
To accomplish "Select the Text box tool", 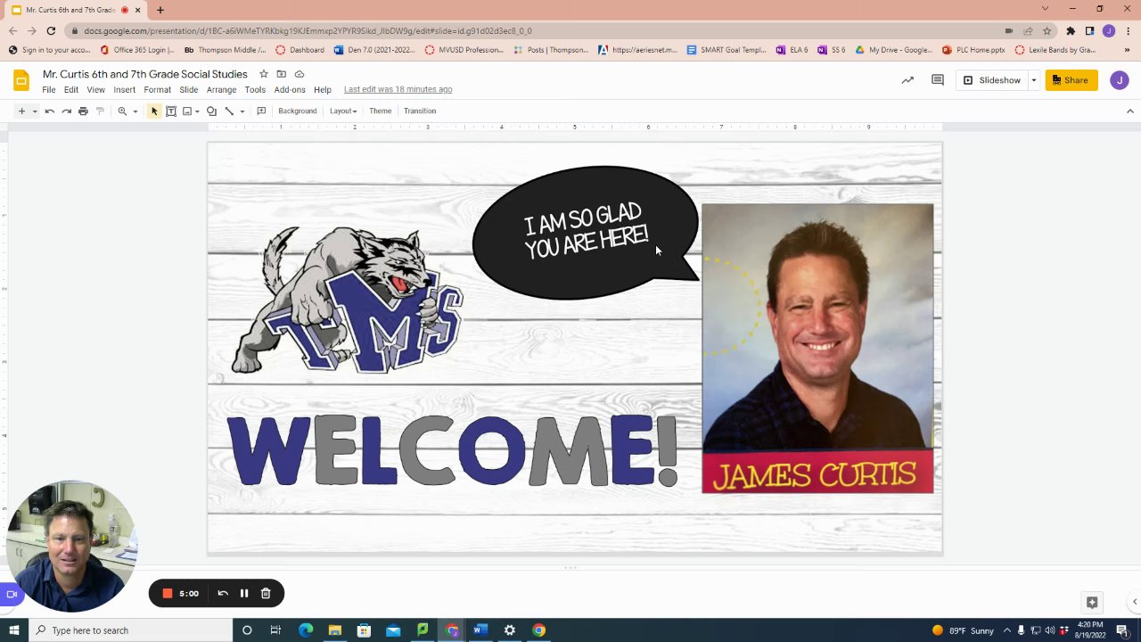I will pos(171,111).
